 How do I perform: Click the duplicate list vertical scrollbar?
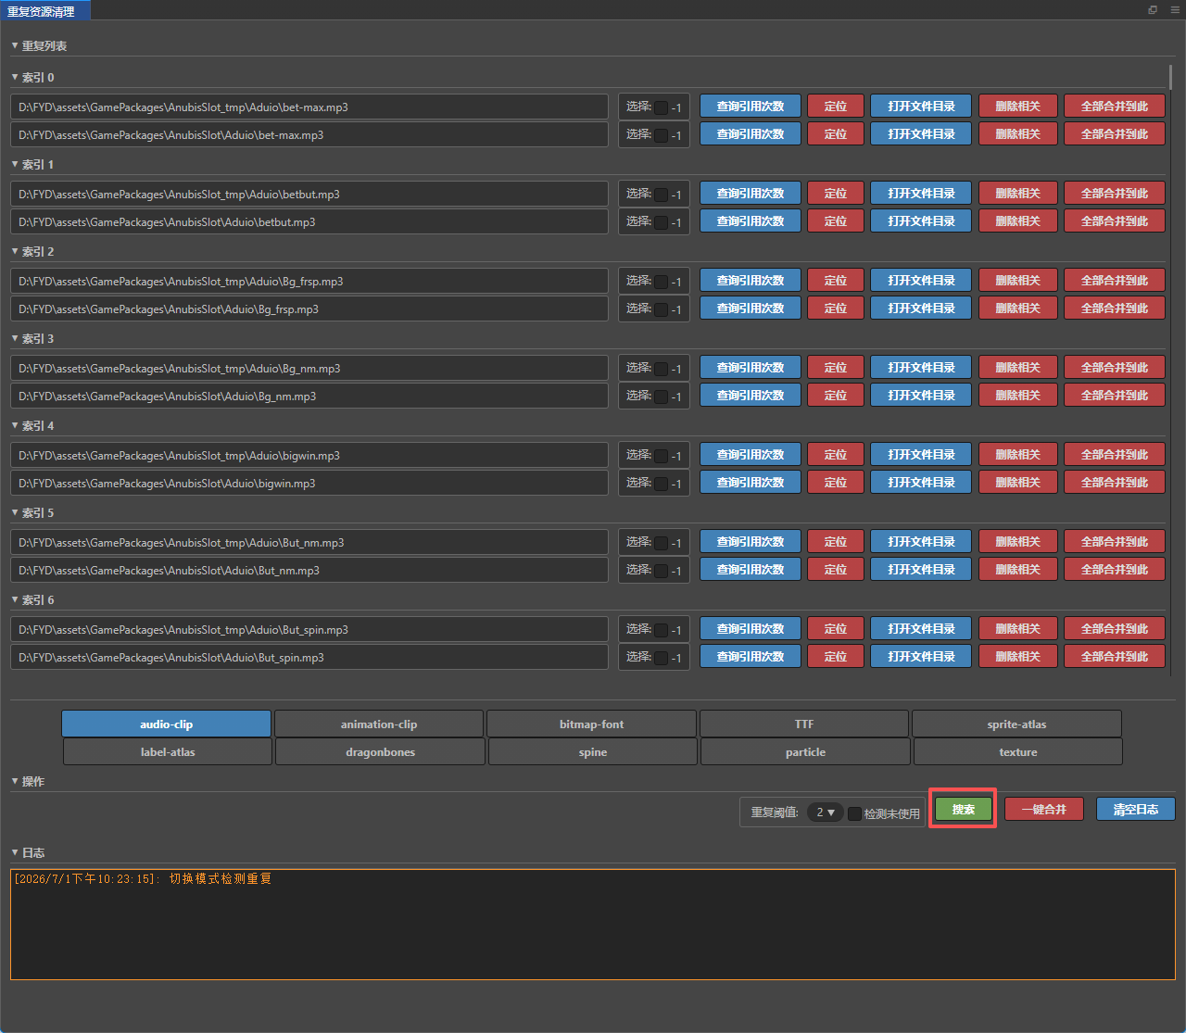(1170, 79)
